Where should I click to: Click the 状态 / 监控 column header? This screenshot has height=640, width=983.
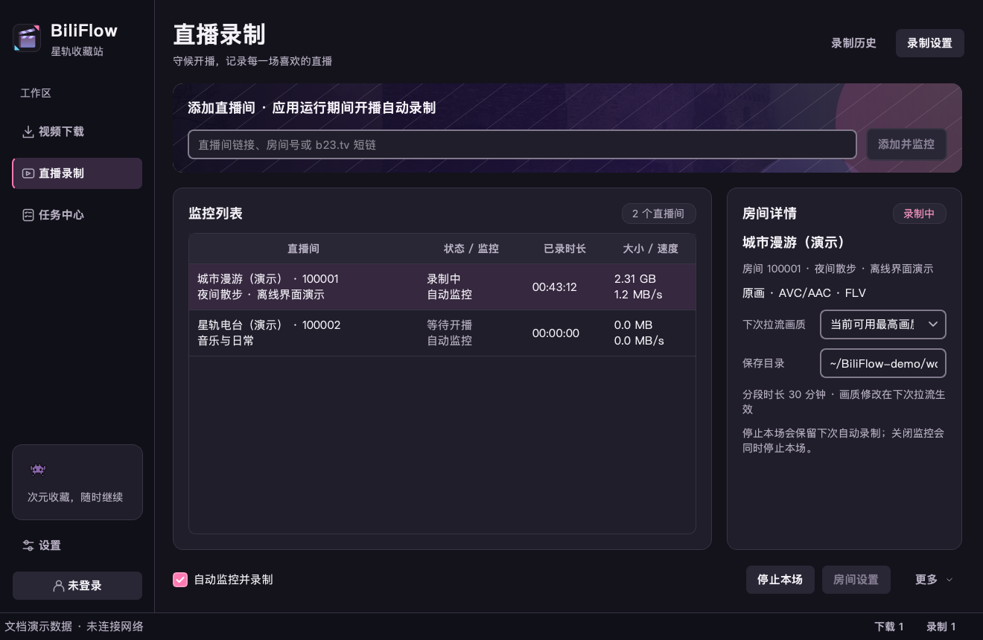tap(471, 249)
